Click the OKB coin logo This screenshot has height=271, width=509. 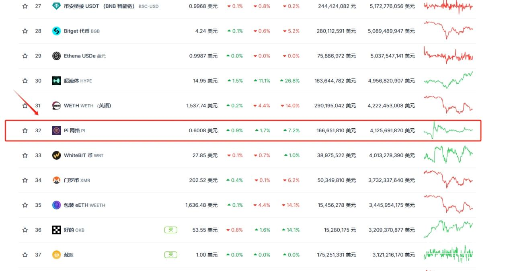[57, 230]
